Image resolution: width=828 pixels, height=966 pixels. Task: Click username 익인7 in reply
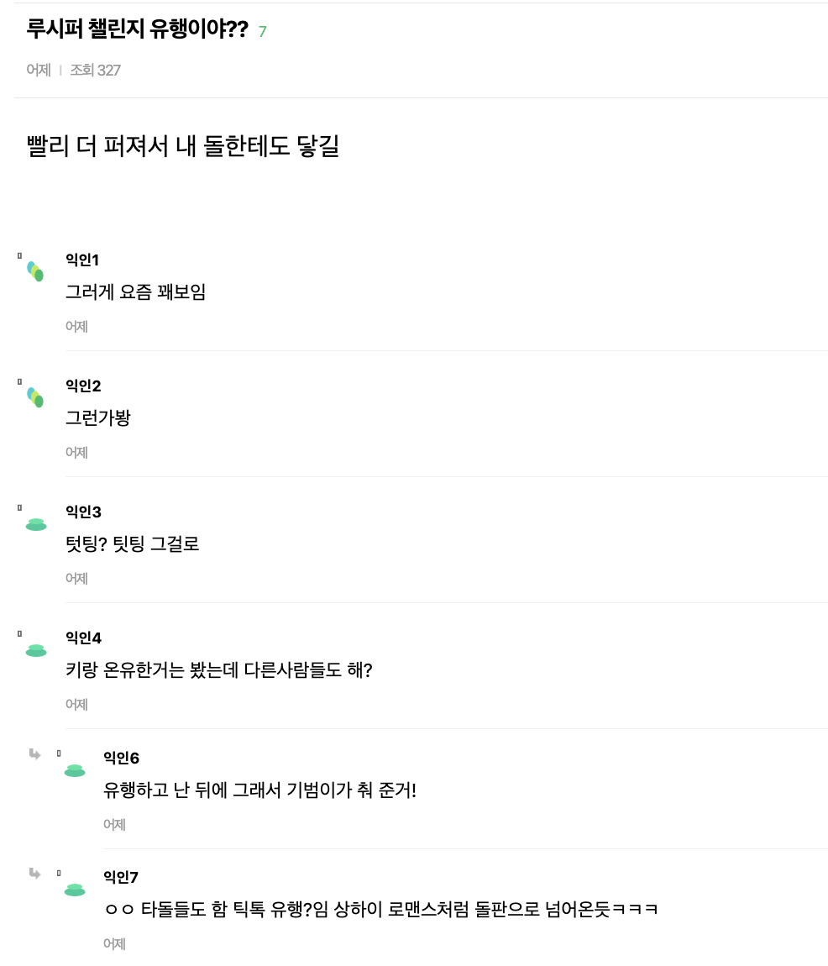tap(121, 877)
